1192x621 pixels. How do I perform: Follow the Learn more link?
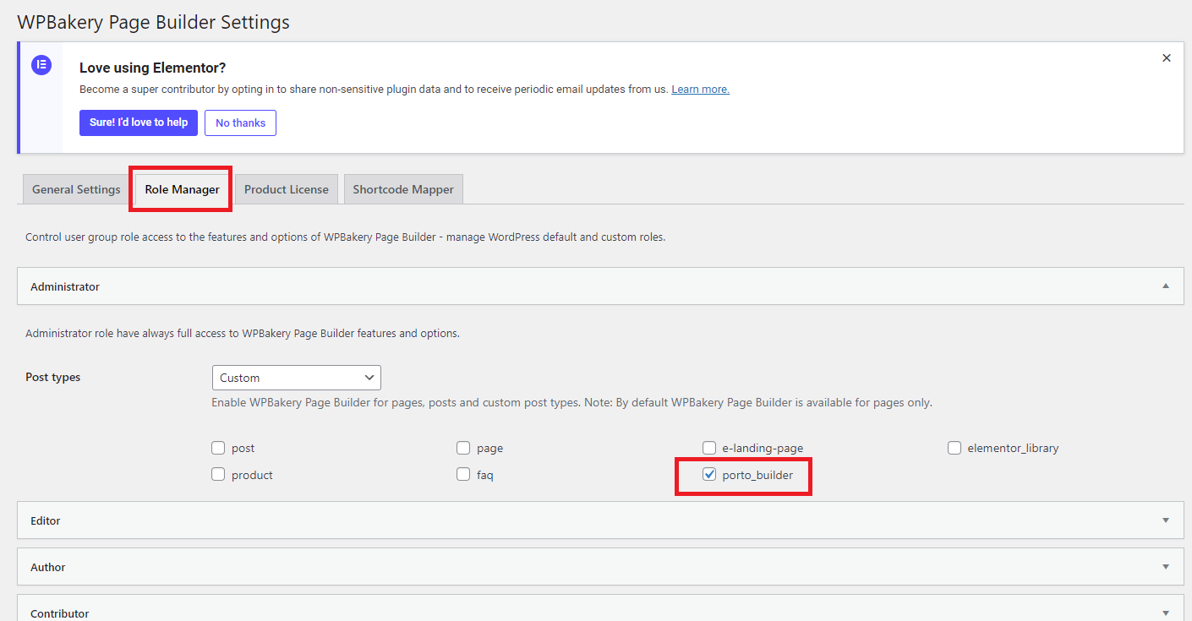pyautogui.click(x=700, y=90)
